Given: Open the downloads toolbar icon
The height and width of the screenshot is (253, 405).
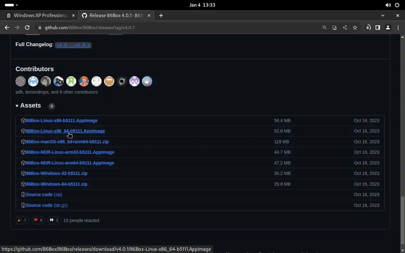Looking at the screenshot, I should click(x=368, y=28).
